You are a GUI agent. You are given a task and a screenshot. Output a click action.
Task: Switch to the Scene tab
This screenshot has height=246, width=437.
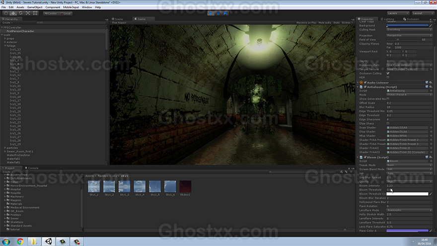point(117,19)
